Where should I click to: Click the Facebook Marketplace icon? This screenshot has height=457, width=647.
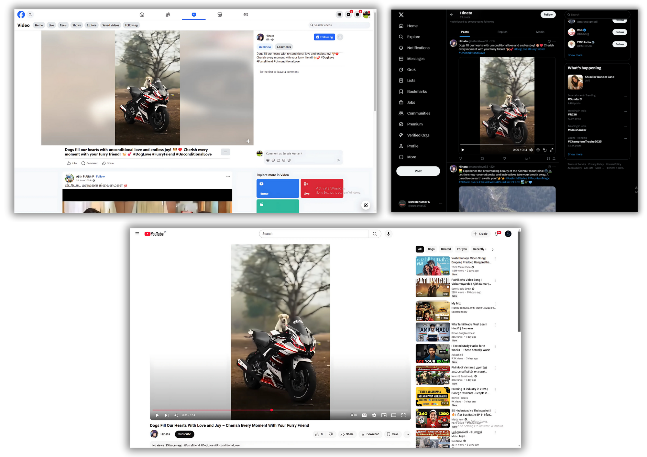coord(220,15)
